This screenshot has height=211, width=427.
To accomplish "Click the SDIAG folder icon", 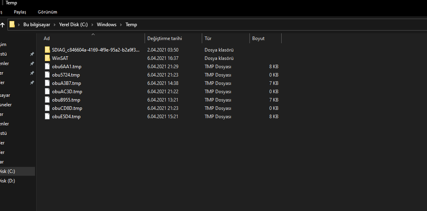I will click(48, 50).
